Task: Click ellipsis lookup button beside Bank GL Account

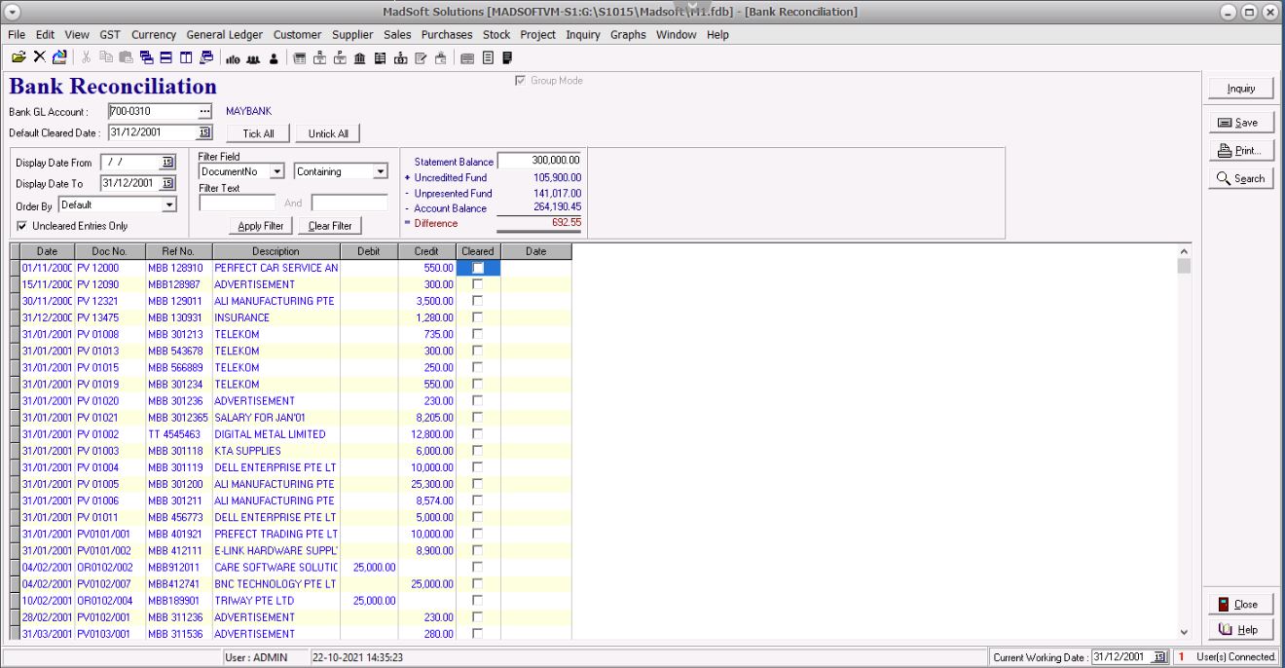Action: (x=204, y=111)
